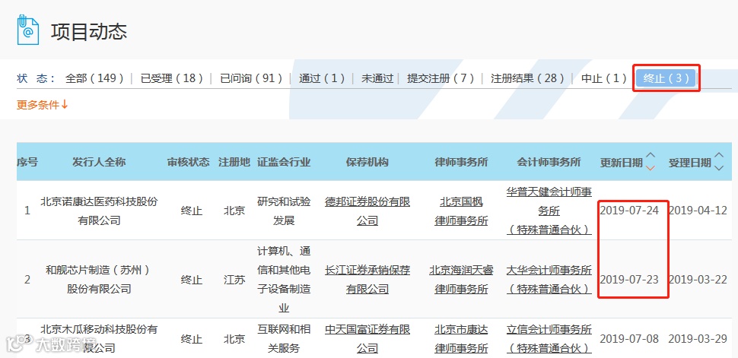Click update date 2019-07-23
The width and height of the screenshot is (738, 358).
tap(629, 280)
